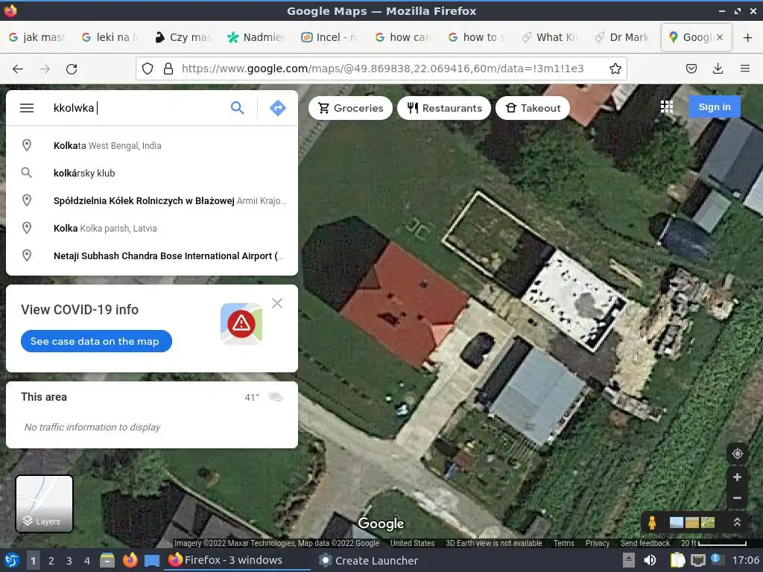Open the Terms link
This screenshot has width=763, height=572.
point(564,543)
